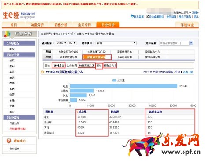The image size is (205, 161).
Task: Select the highlighted 行业分析 tab
Action: pyautogui.click(x=108, y=25)
